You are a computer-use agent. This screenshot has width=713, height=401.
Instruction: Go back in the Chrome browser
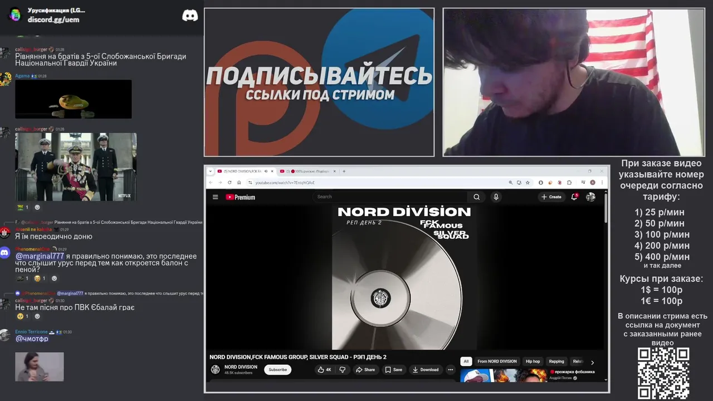tap(211, 182)
